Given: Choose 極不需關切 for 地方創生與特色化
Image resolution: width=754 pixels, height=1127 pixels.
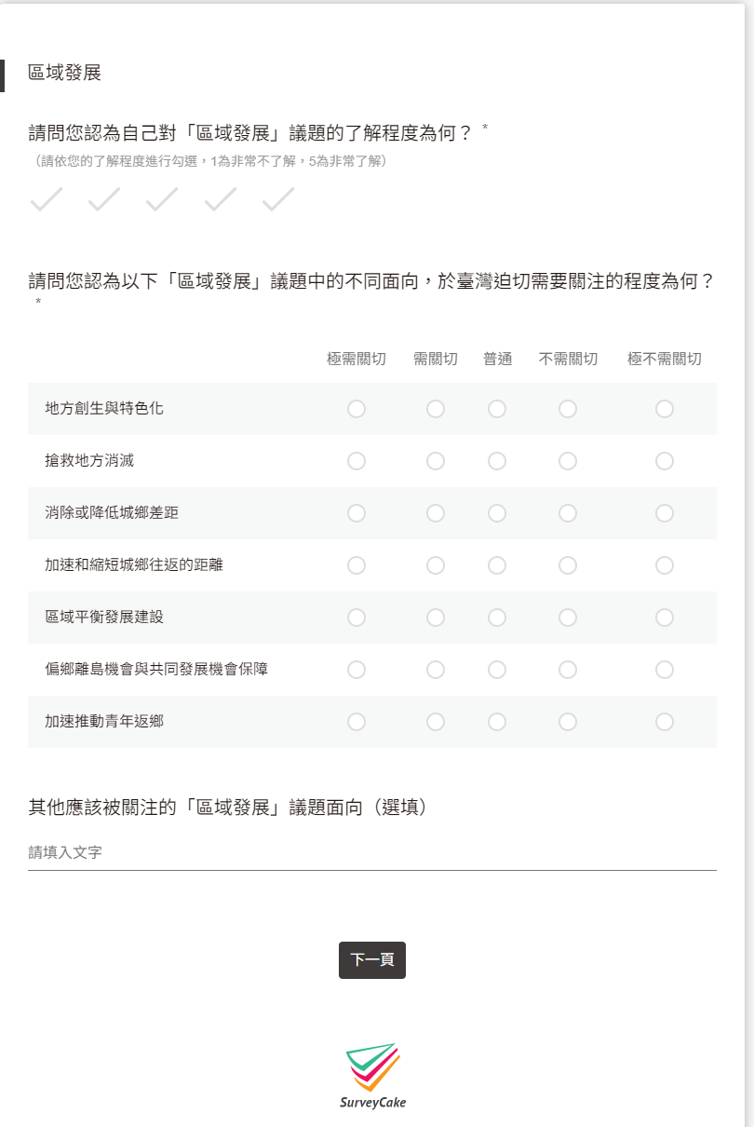Looking at the screenshot, I should coord(665,409).
